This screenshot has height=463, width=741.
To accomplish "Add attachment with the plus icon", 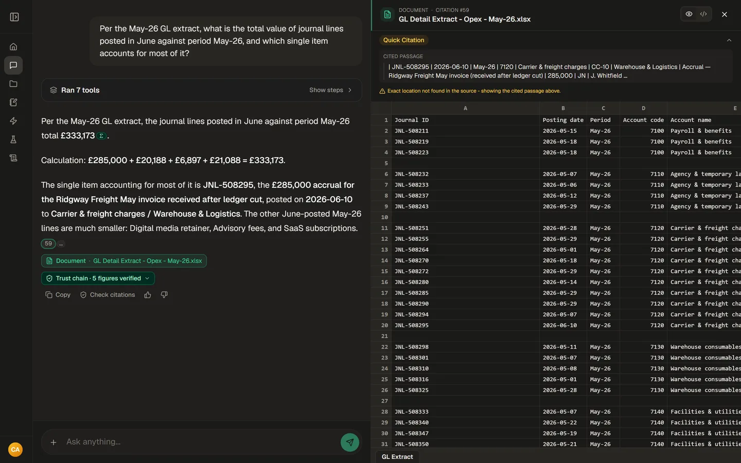I will click(x=54, y=442).
